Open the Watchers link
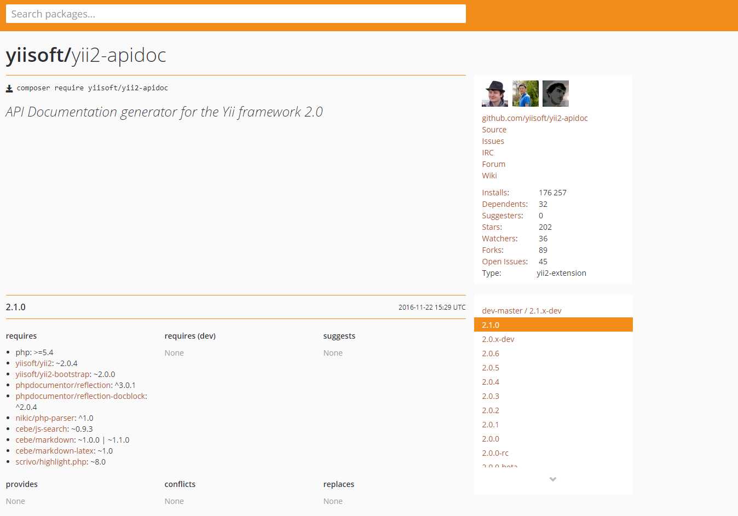 pyautogui.click(x=499, y=239)
